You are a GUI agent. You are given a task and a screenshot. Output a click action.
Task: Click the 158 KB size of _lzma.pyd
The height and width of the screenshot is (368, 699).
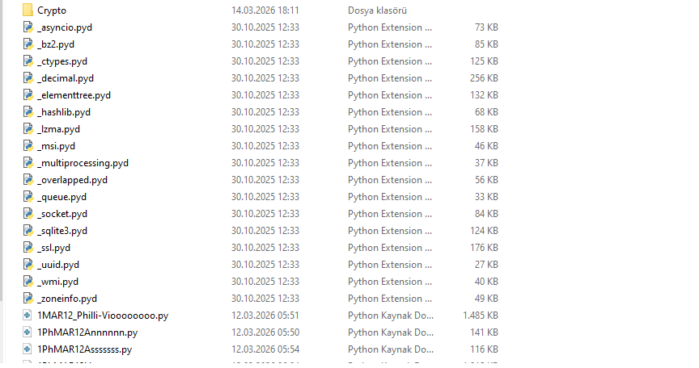pos(485,129)
